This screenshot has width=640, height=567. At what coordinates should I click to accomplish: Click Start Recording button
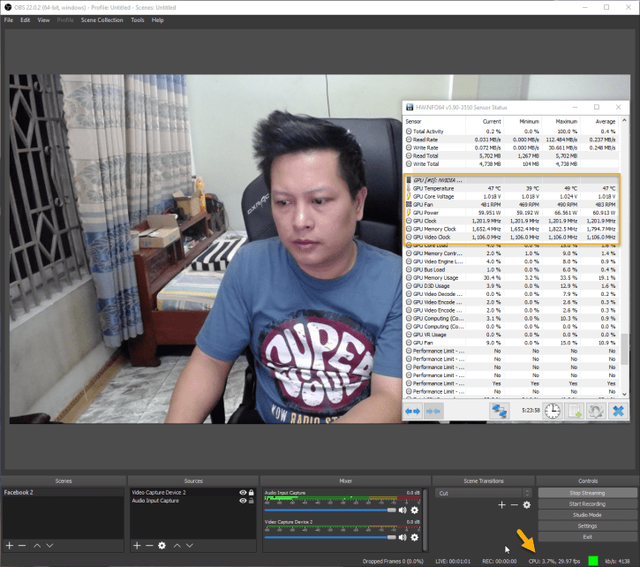click(x=587, y=503)
